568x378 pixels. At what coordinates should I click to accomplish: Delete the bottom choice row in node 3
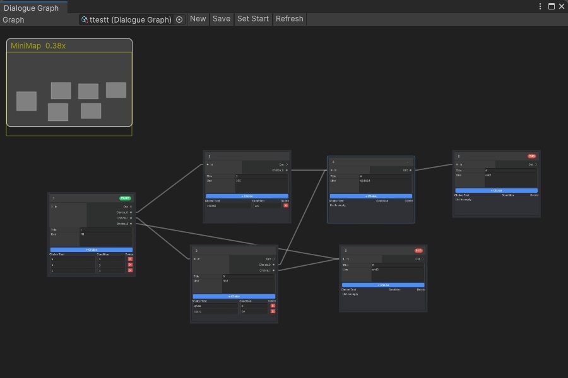[273, 311]
